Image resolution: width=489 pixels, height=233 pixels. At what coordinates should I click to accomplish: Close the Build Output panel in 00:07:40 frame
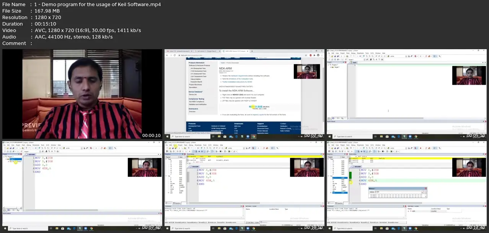pos(161,213)
